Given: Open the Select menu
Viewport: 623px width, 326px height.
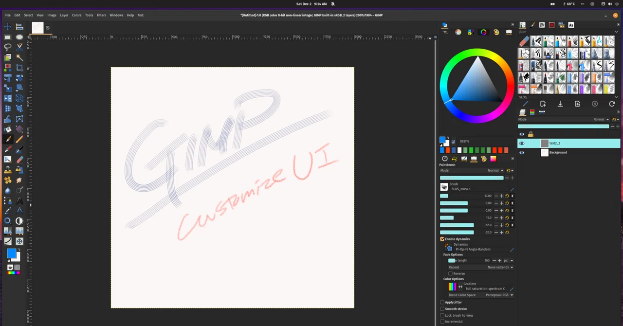Looking at the screenshot, I should click(x=28, y=15).
